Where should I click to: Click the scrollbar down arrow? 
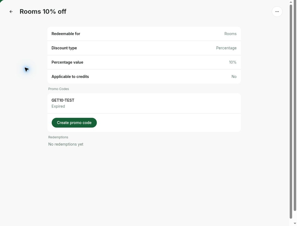tap(295, 224)
